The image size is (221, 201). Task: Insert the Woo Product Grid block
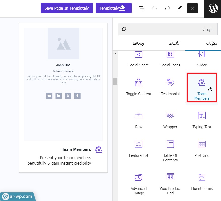click(170, 184)
